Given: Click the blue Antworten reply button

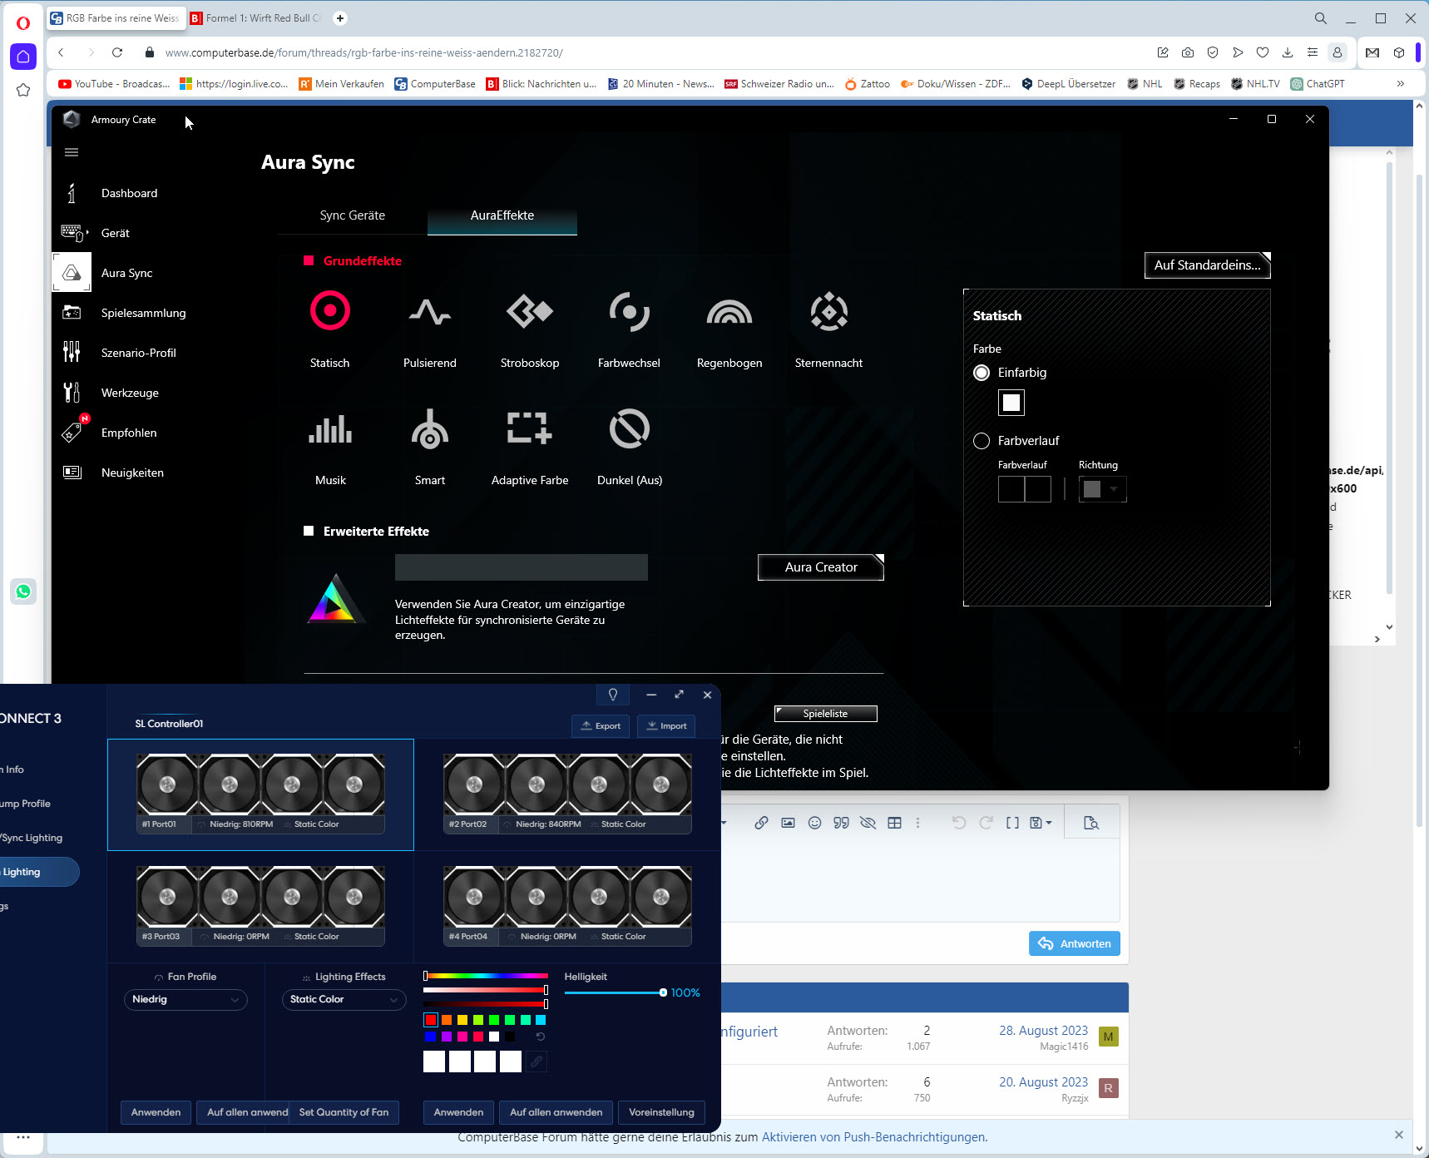Looking at the screenshot, I should pos(1075,943).
